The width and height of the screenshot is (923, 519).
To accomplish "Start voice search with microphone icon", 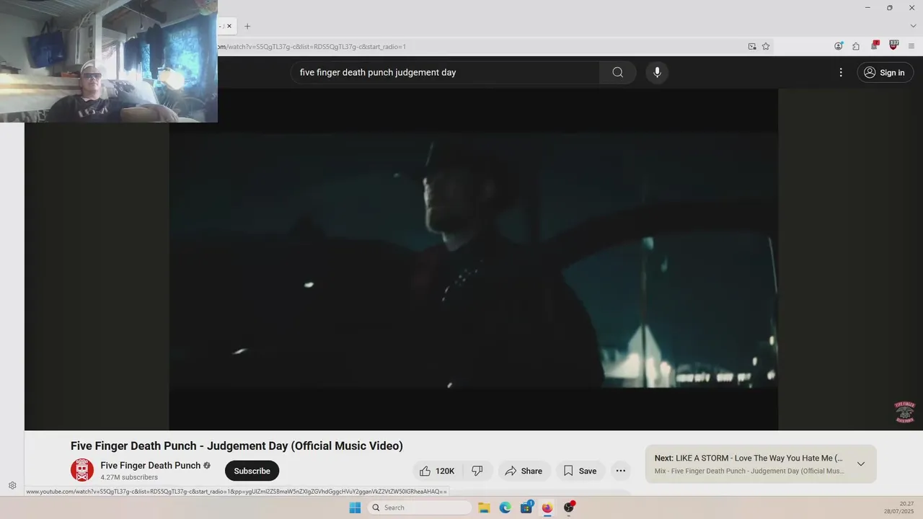I will (657, 72).
